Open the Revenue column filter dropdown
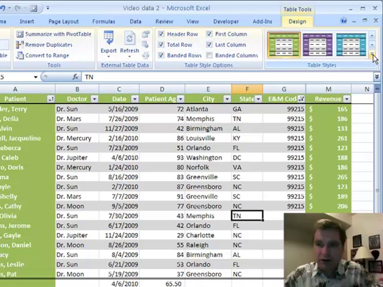 (x=347, y=99)
